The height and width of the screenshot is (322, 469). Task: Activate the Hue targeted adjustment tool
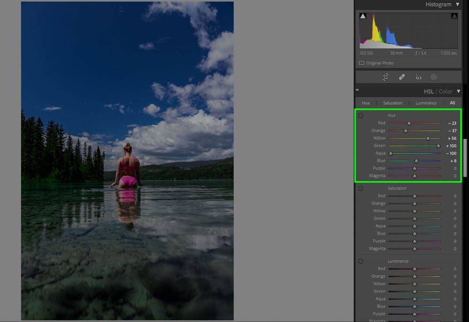[361, 115]
